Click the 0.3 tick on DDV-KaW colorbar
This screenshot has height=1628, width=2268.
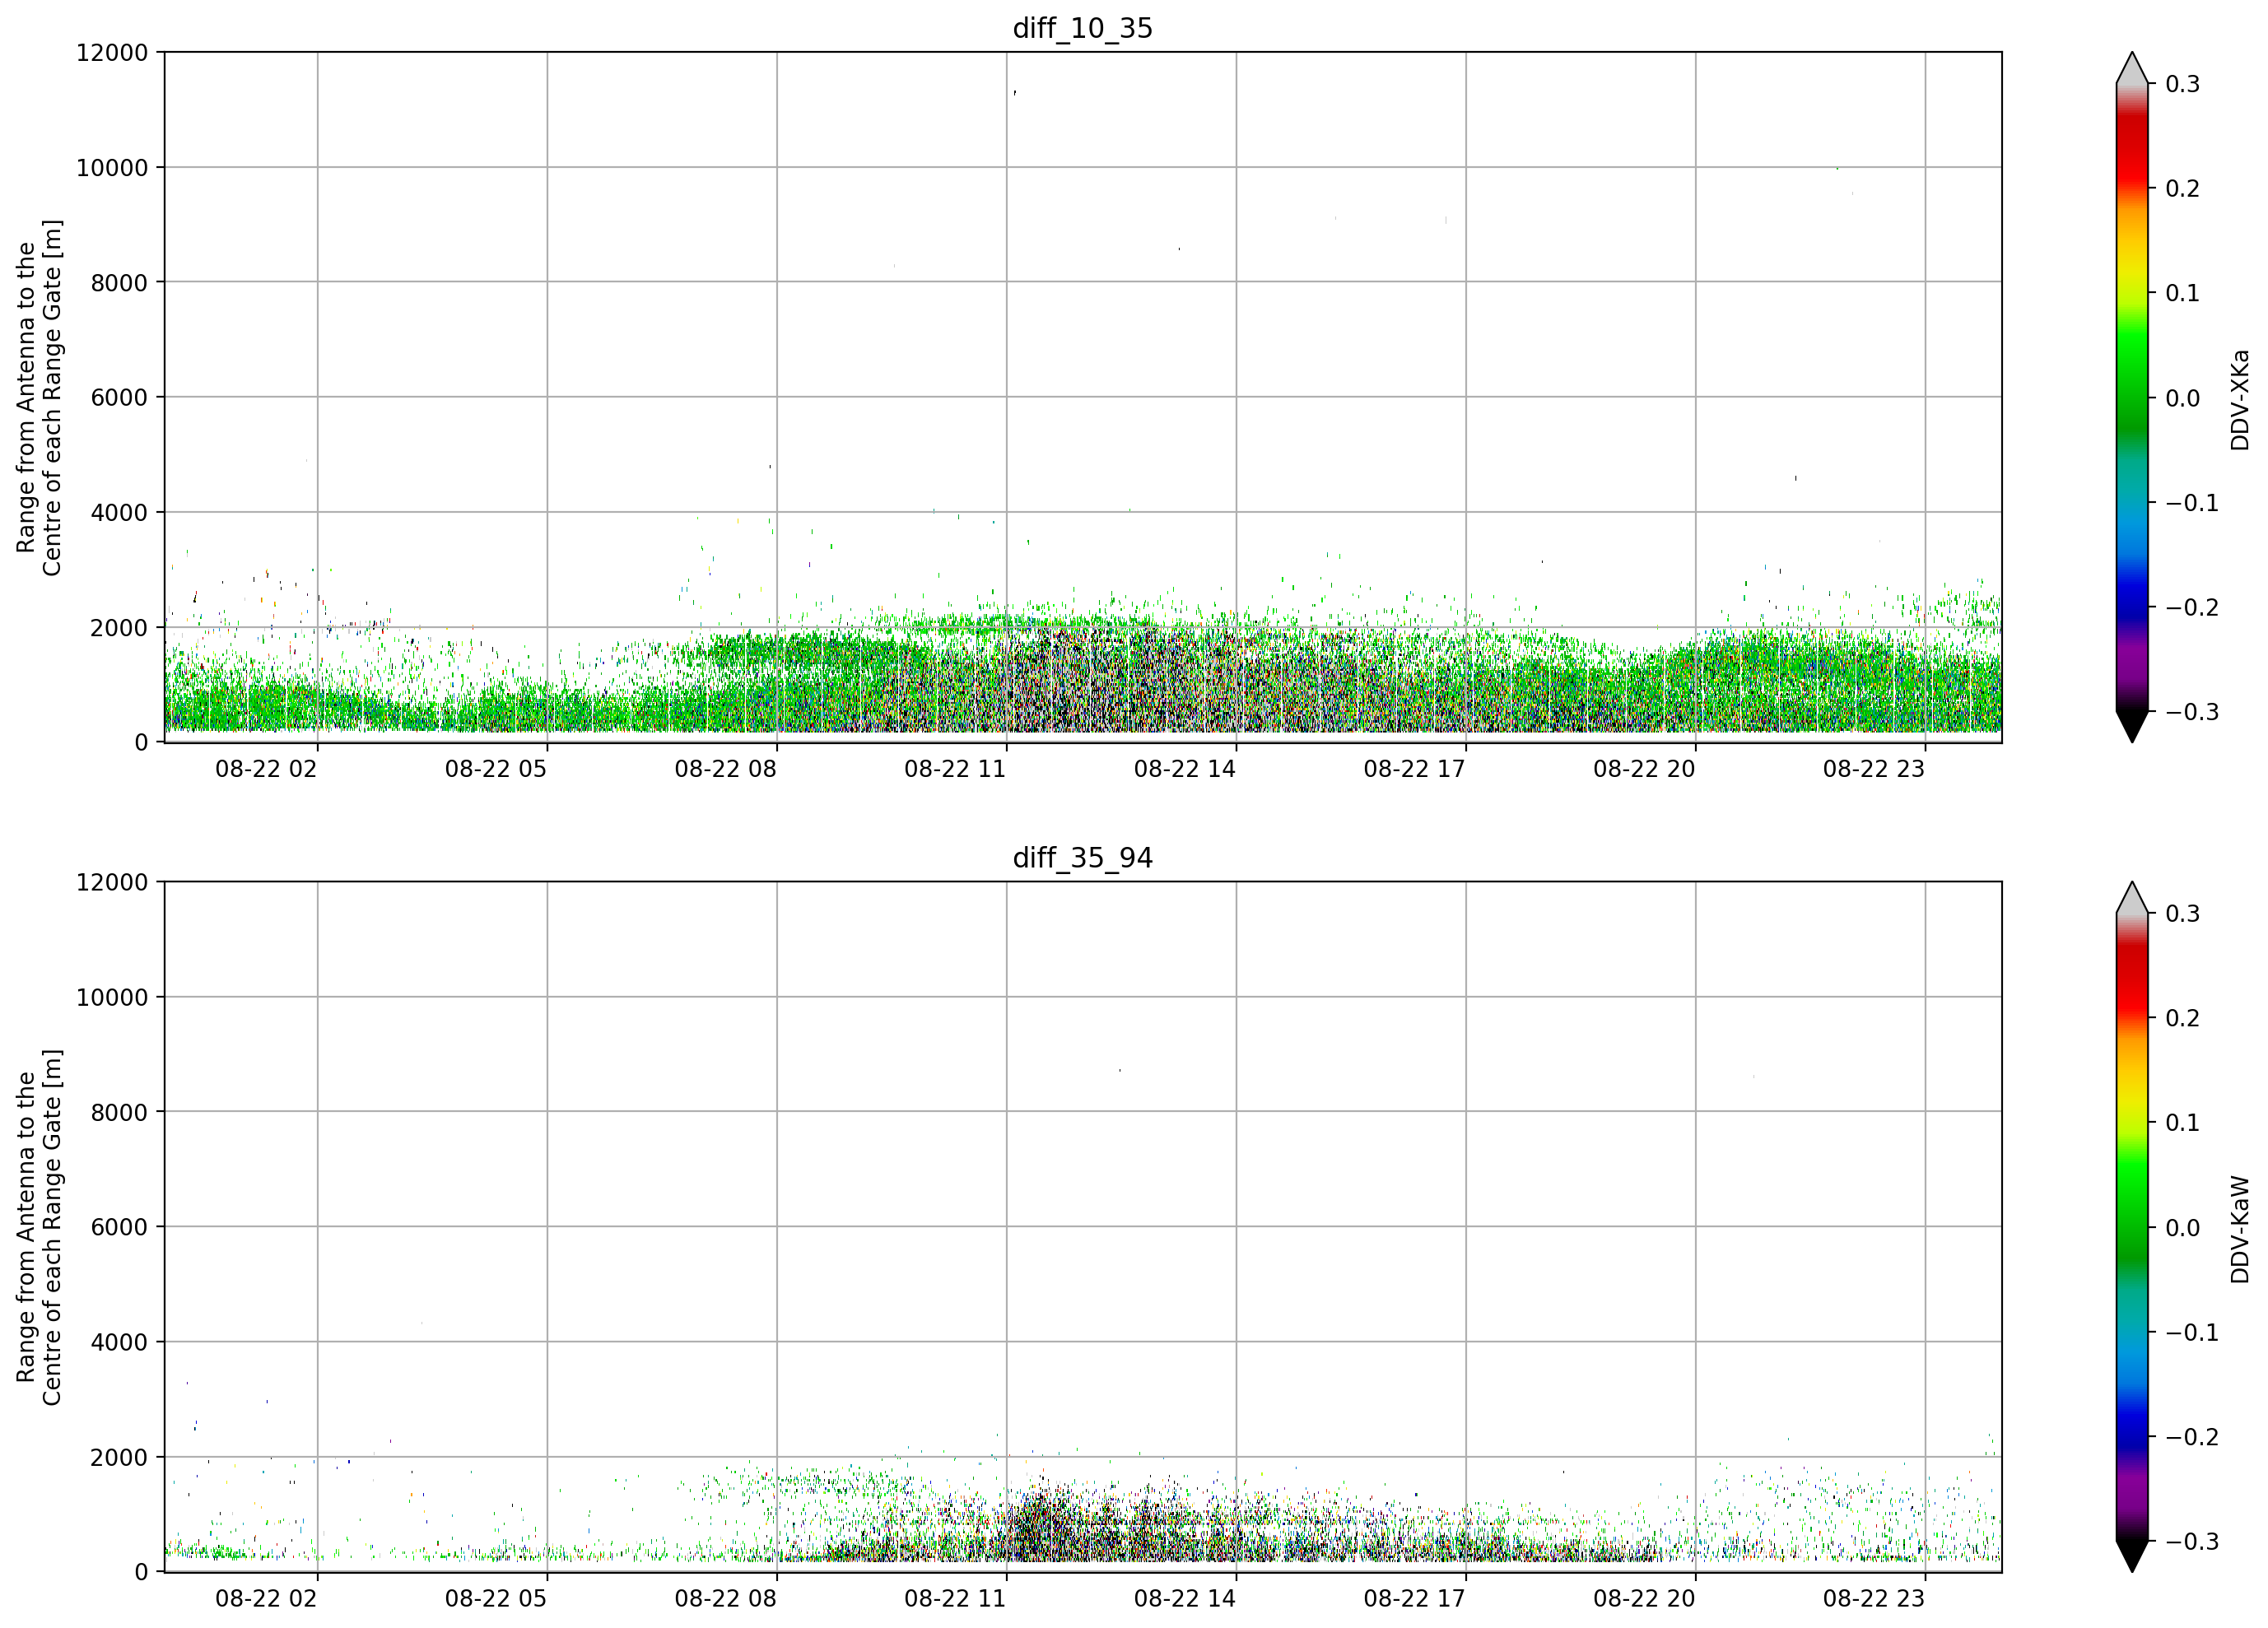[2183, 914]
